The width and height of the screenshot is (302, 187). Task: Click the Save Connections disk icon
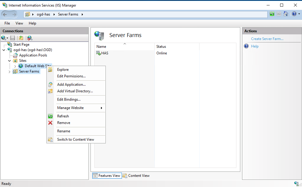tap(12, 38)
